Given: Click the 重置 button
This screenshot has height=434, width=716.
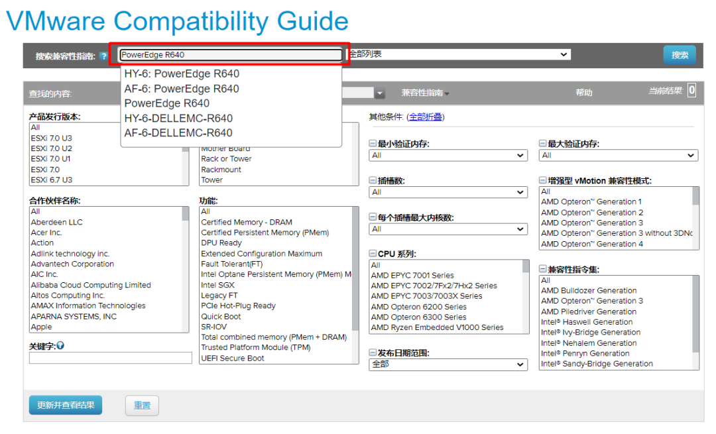Looking at the screenshot, I should (x=142, y=406).
